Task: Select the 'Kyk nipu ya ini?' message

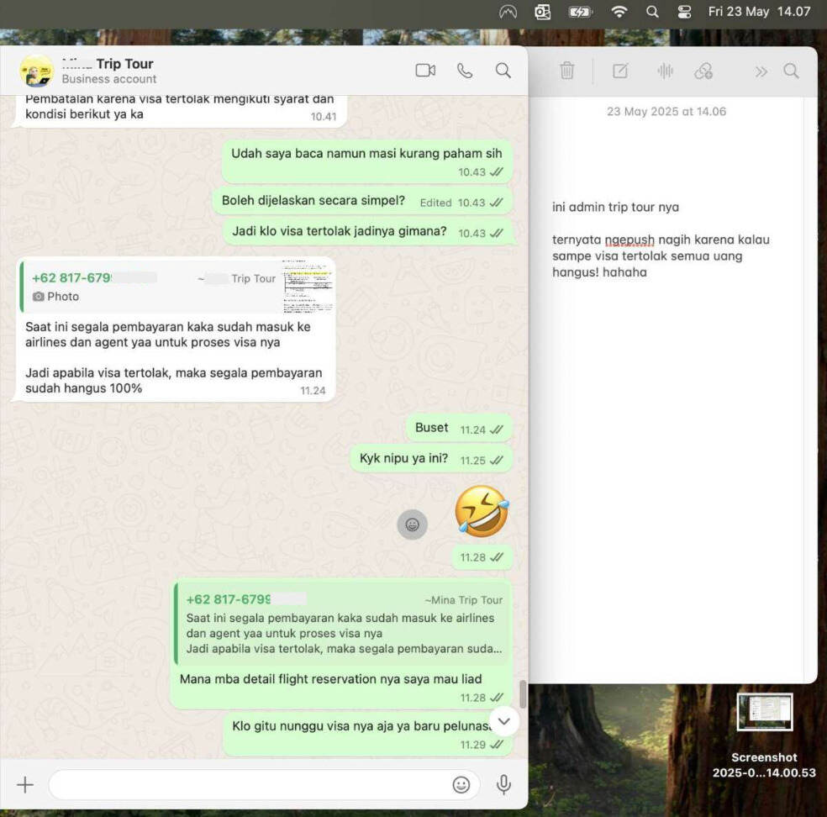Action: tap(432, 458)
